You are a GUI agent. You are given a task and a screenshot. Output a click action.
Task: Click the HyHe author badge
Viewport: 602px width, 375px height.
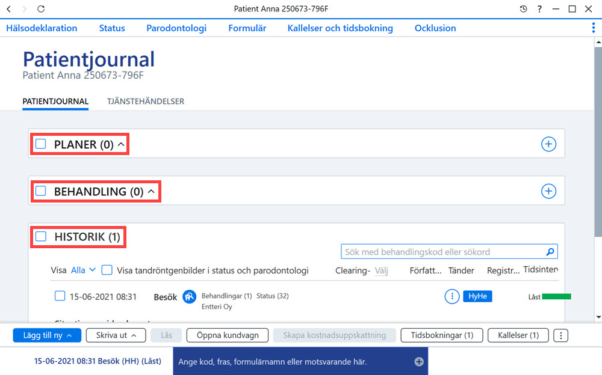click(477, 296)
